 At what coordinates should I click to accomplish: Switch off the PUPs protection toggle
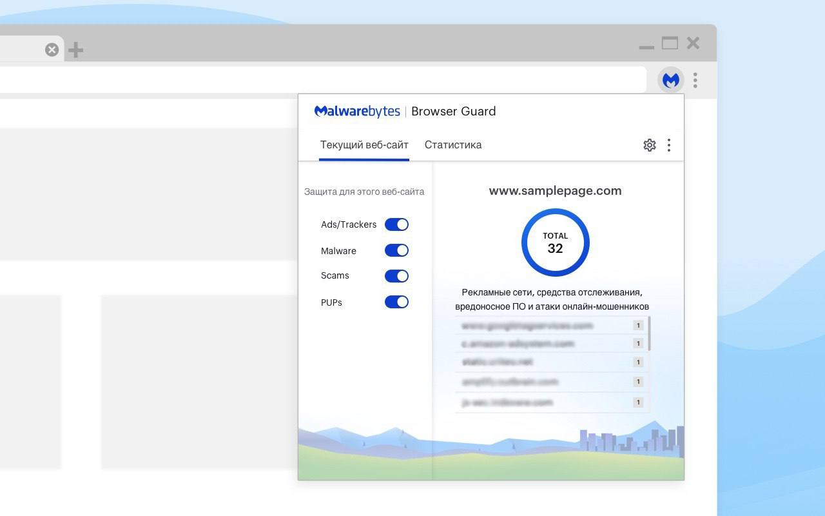(x=396, y=302)
